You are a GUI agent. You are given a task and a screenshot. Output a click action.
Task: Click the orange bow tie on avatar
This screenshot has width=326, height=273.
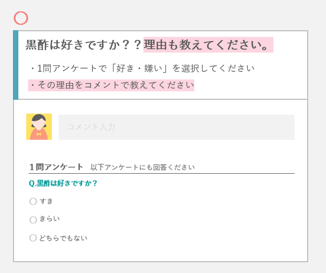point(39,134)
